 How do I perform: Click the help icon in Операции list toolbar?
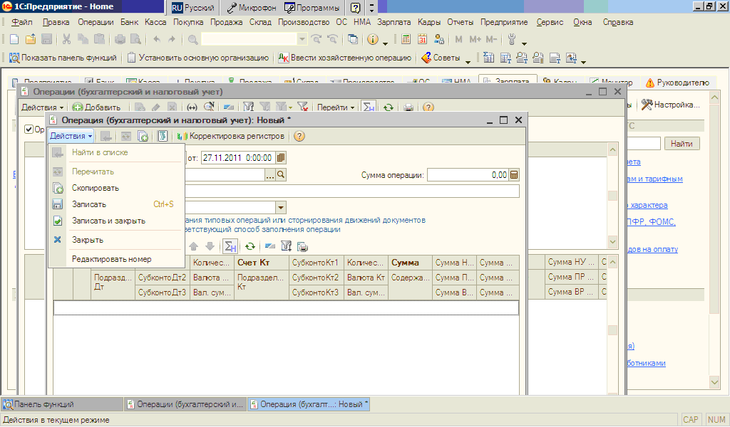[428, 107]
